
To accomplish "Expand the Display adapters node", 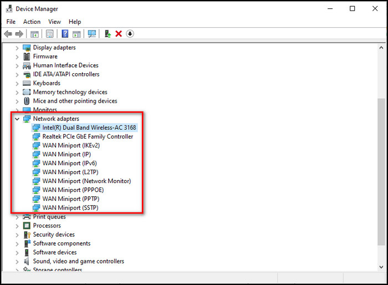I will click(17, 48).
